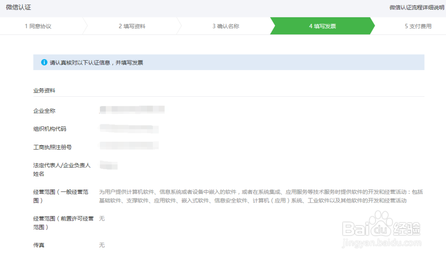Select step 2 填写资料

click(132, 26)
